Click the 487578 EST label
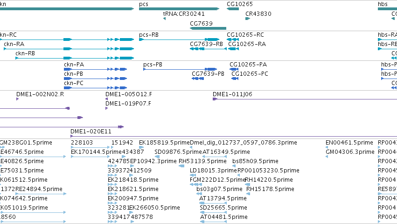Screen dimensions: 397x224 pyautogui.click(x=142, y=217)
